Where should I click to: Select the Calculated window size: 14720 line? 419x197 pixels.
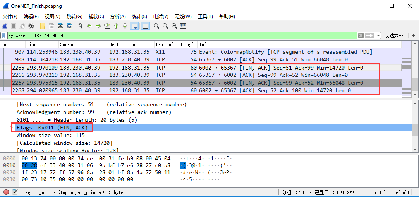[64, 143]
